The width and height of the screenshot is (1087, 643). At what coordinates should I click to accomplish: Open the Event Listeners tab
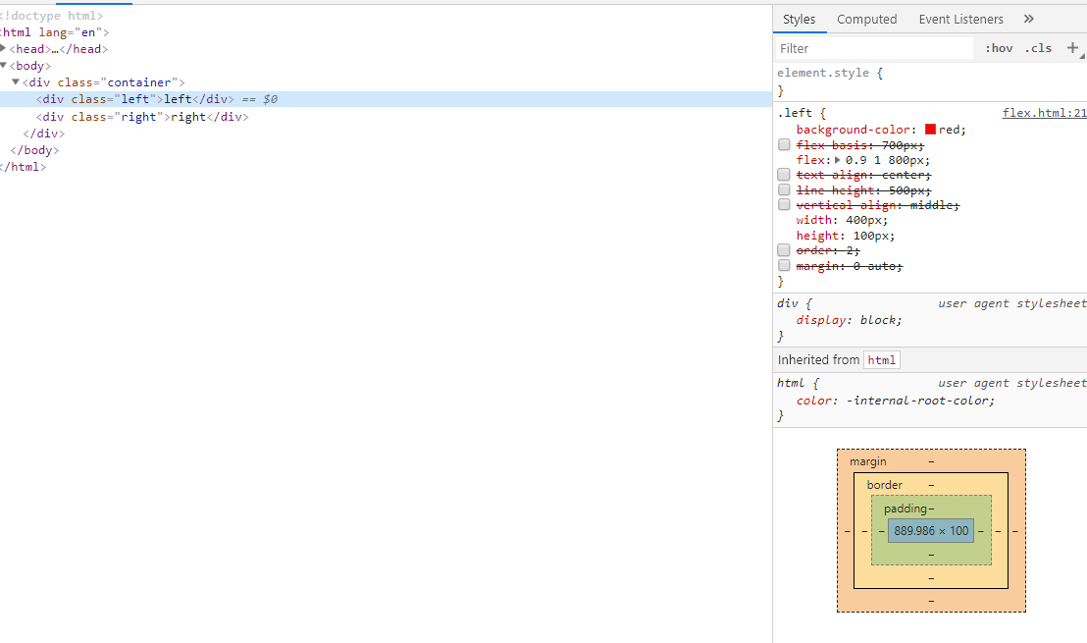pyautogui.click(x=960, y=20)
